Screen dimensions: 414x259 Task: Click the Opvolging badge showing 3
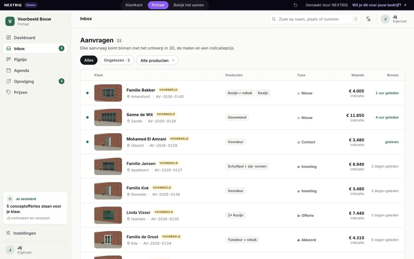61,81
